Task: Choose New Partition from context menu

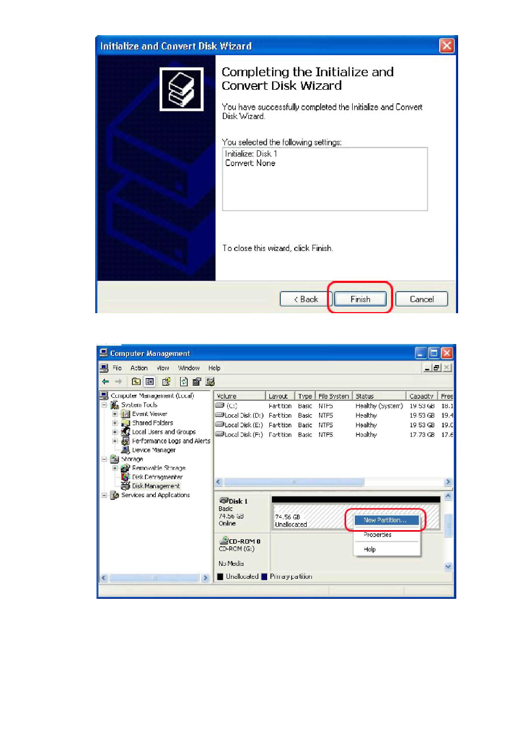Action: click(x=386, y=520)
